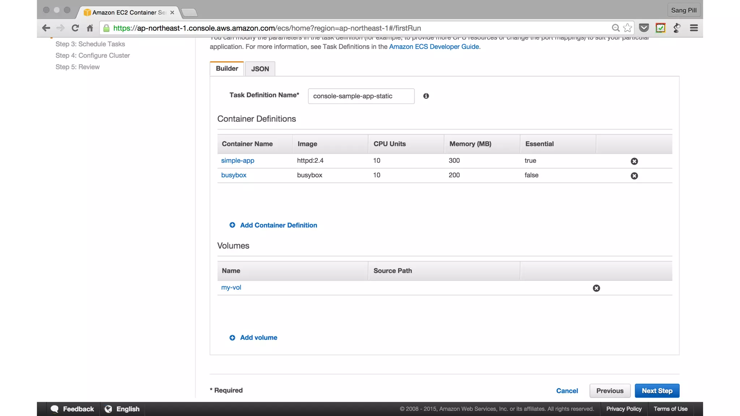Remove the my-vol volume entry
The width and height of the screenshot is (740, 416).
point(596,288)
